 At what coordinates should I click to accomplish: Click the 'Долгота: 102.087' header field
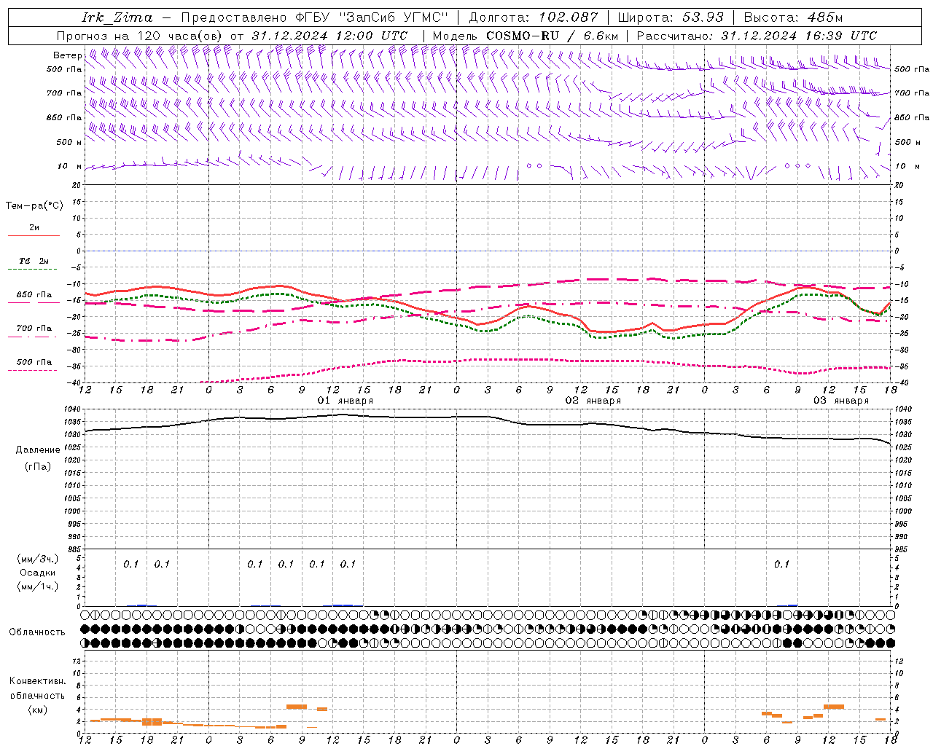click(x=533, y=17)
